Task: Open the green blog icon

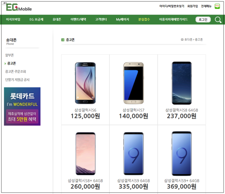Action: [x=217, y=6]
